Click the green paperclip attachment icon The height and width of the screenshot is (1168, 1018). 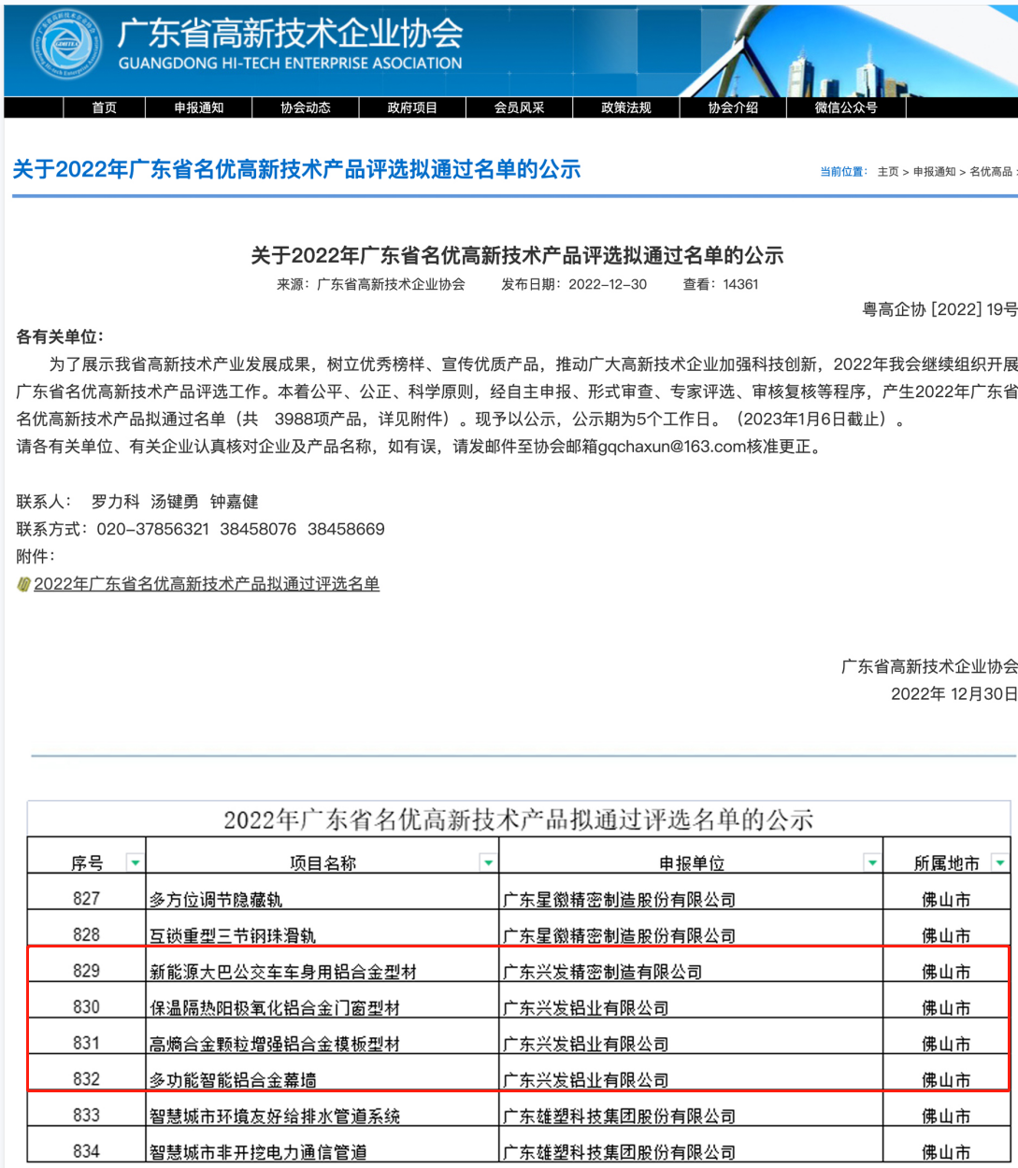point(23,582)
